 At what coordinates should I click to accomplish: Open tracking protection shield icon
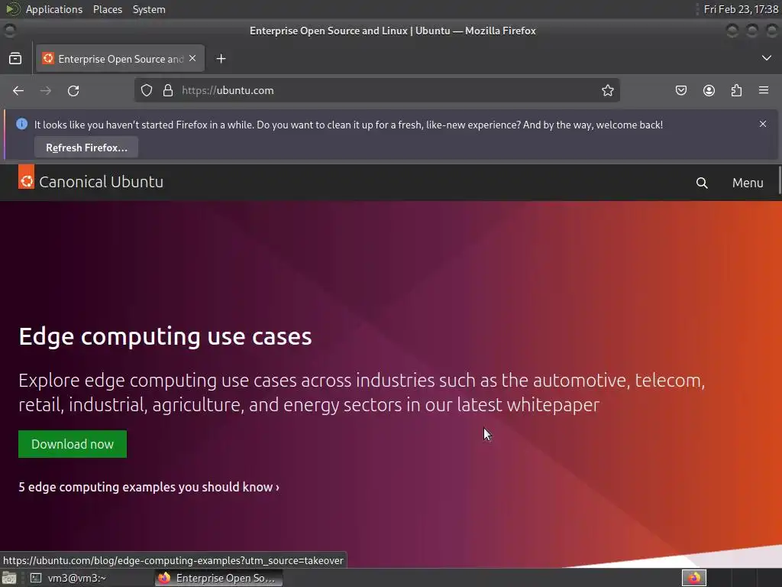click(x=146, y=90)
